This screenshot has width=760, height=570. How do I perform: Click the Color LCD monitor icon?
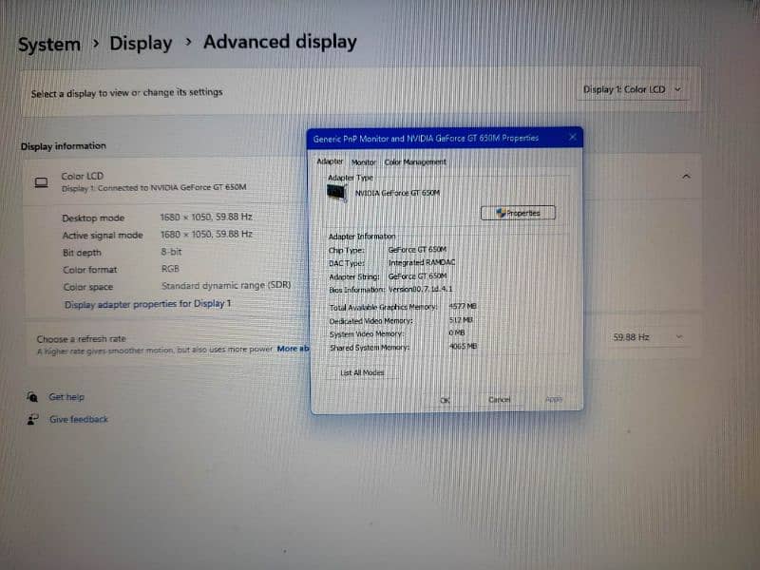41,182
